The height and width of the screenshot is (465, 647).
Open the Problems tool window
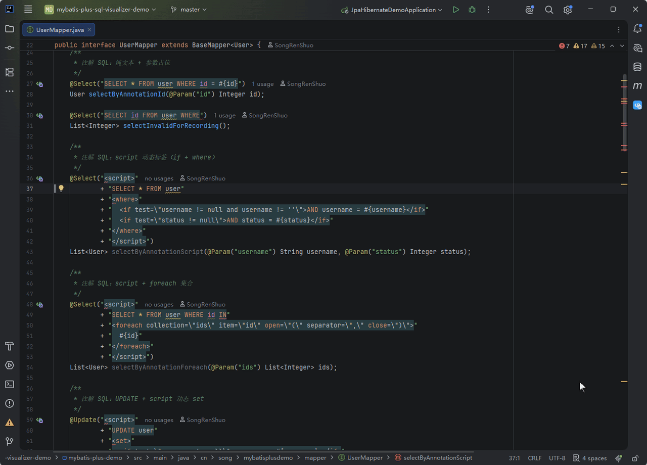[x=10, y=403]
